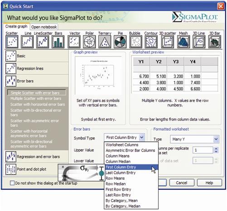Decrease columns per replicate with down arrow

[x=216, y=151]
